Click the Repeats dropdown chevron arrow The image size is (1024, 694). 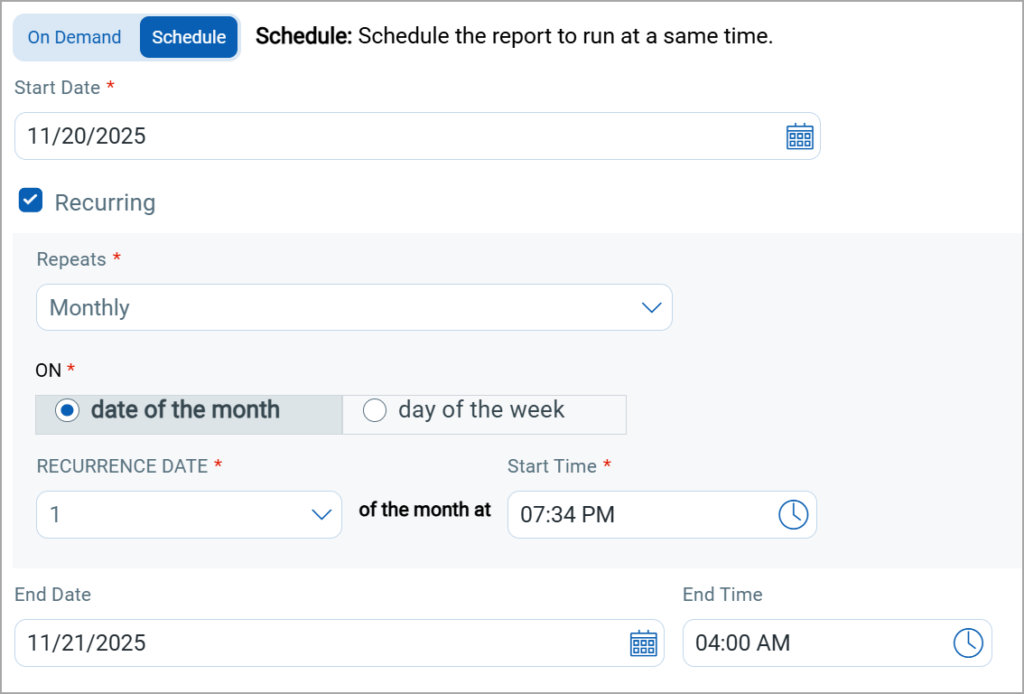(651, 308)
